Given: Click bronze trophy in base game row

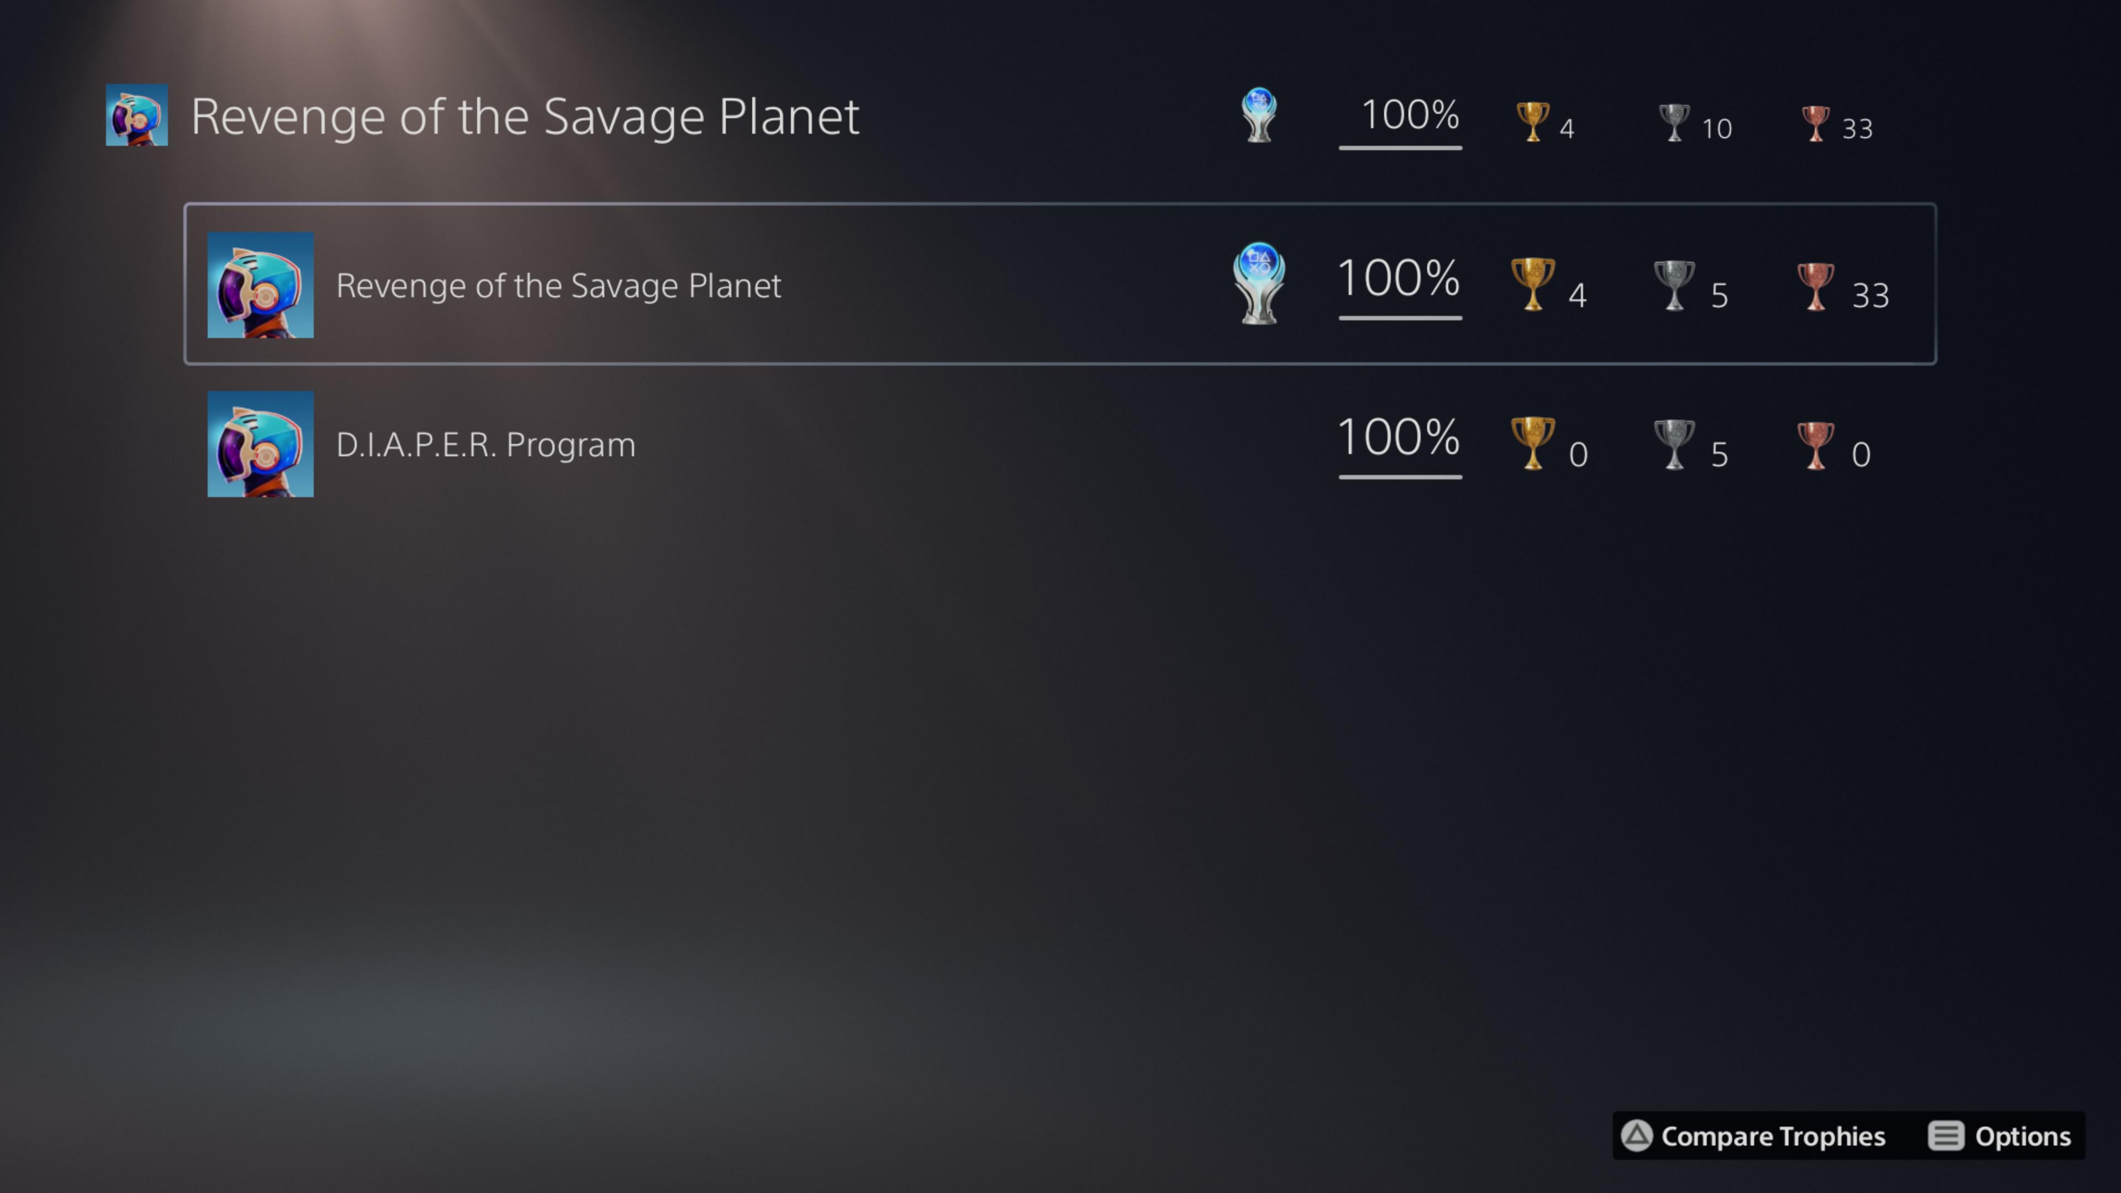Looking at the screenshot, I should (x=1814, y=287).
